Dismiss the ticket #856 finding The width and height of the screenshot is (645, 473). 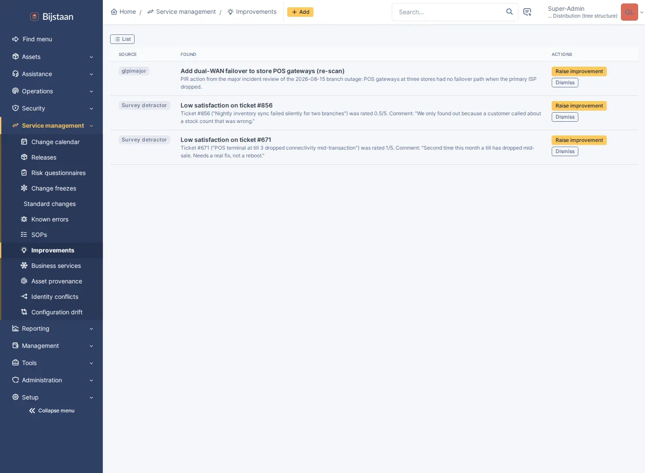(x=565, y=117)
